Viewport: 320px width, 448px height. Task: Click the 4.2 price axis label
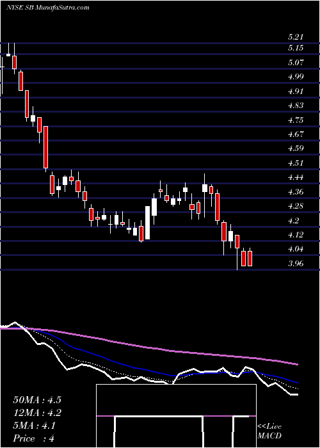point(293,220)
